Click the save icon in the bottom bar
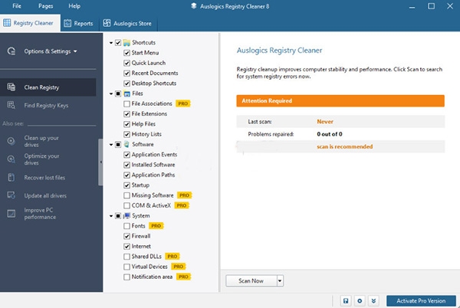This screenshot has height=308, width=460. coord(346,300)
